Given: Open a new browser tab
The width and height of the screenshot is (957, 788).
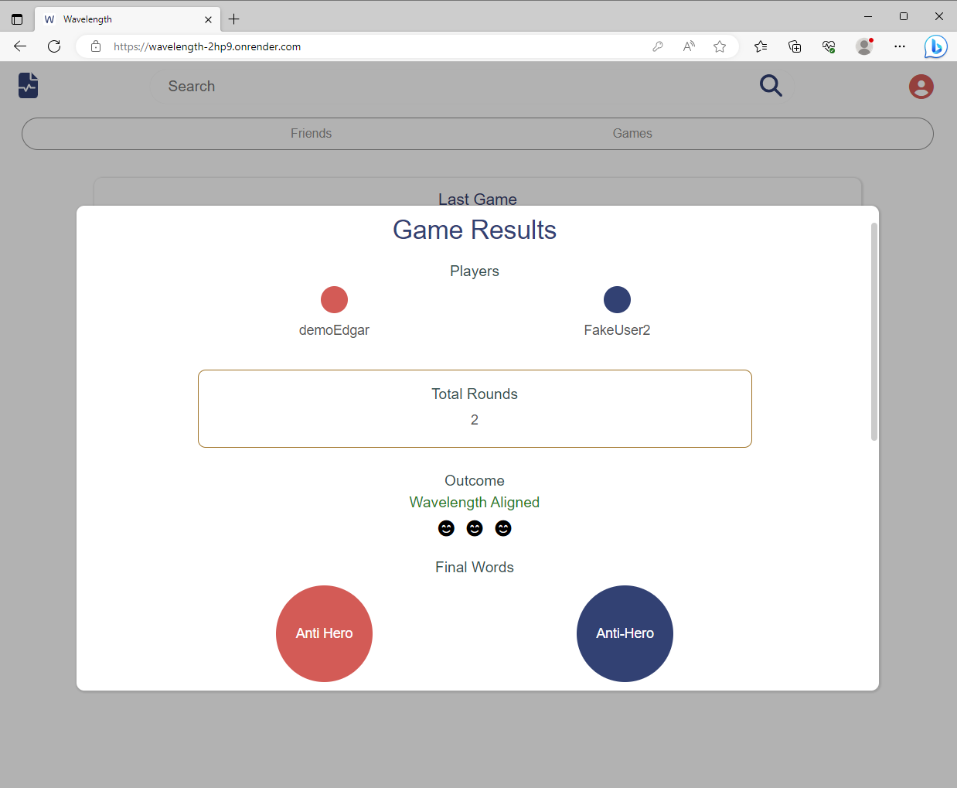Looking at the screenshot, I should click(x=233, y=19).
